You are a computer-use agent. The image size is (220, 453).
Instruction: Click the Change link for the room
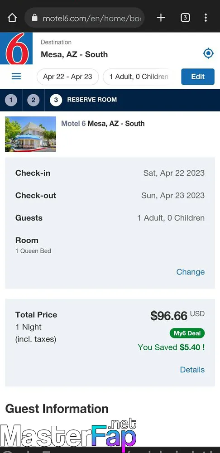191,272
